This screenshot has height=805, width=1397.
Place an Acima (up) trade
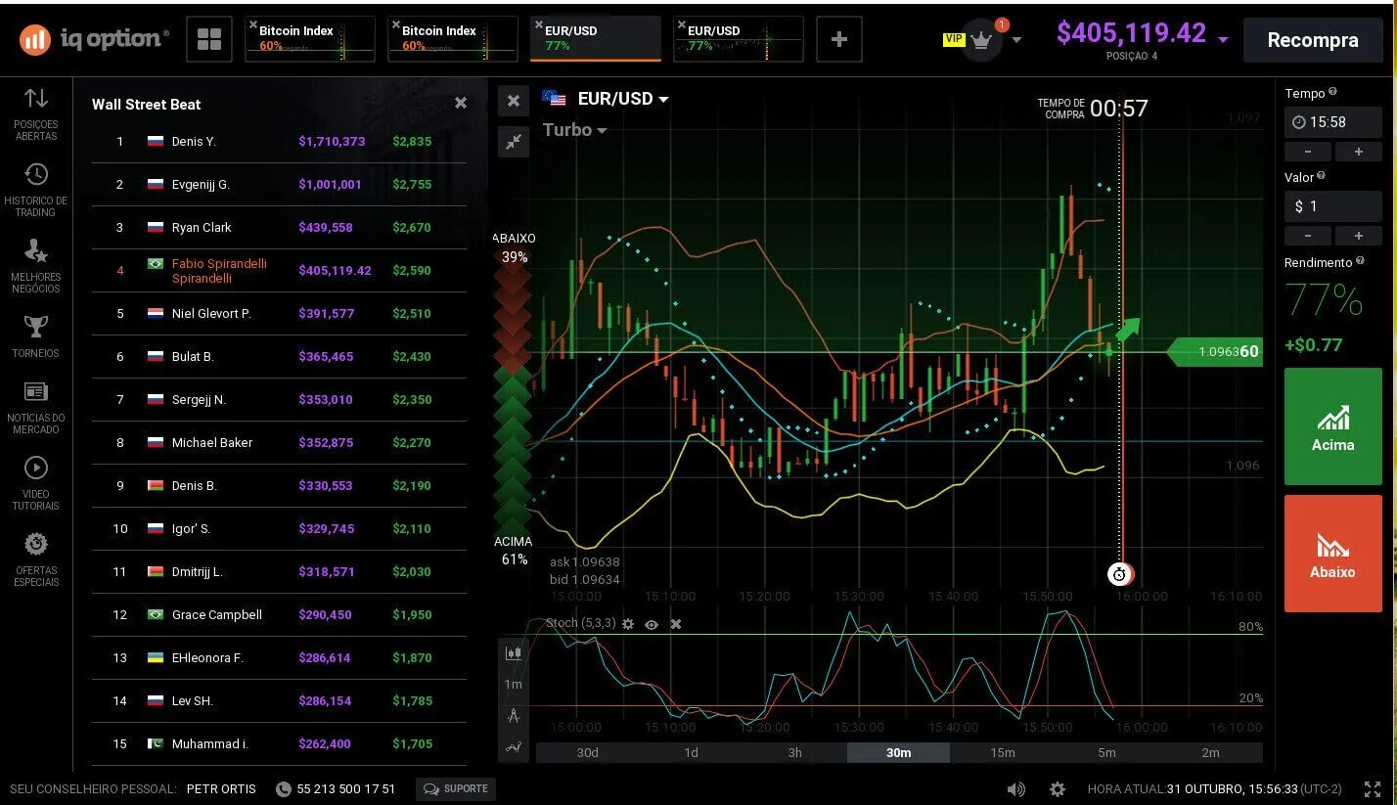pos(1332,426)
